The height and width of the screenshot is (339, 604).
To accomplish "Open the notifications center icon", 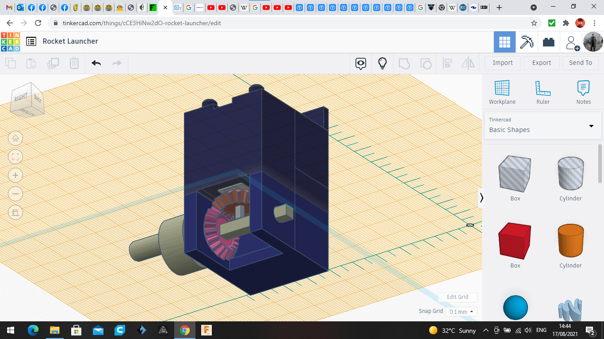I will (x=590, y=330).
